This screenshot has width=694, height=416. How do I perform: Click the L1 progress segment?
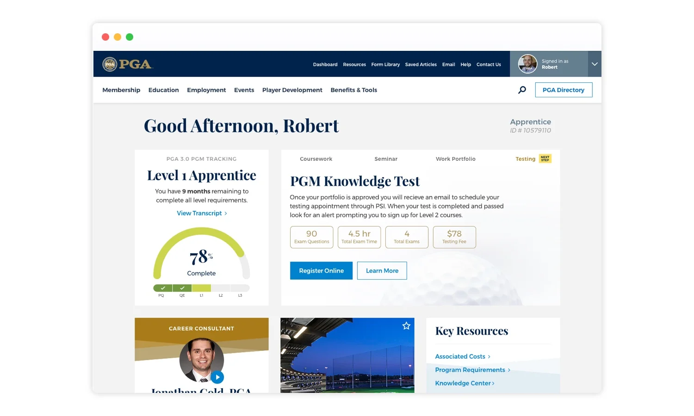(202, 288)
